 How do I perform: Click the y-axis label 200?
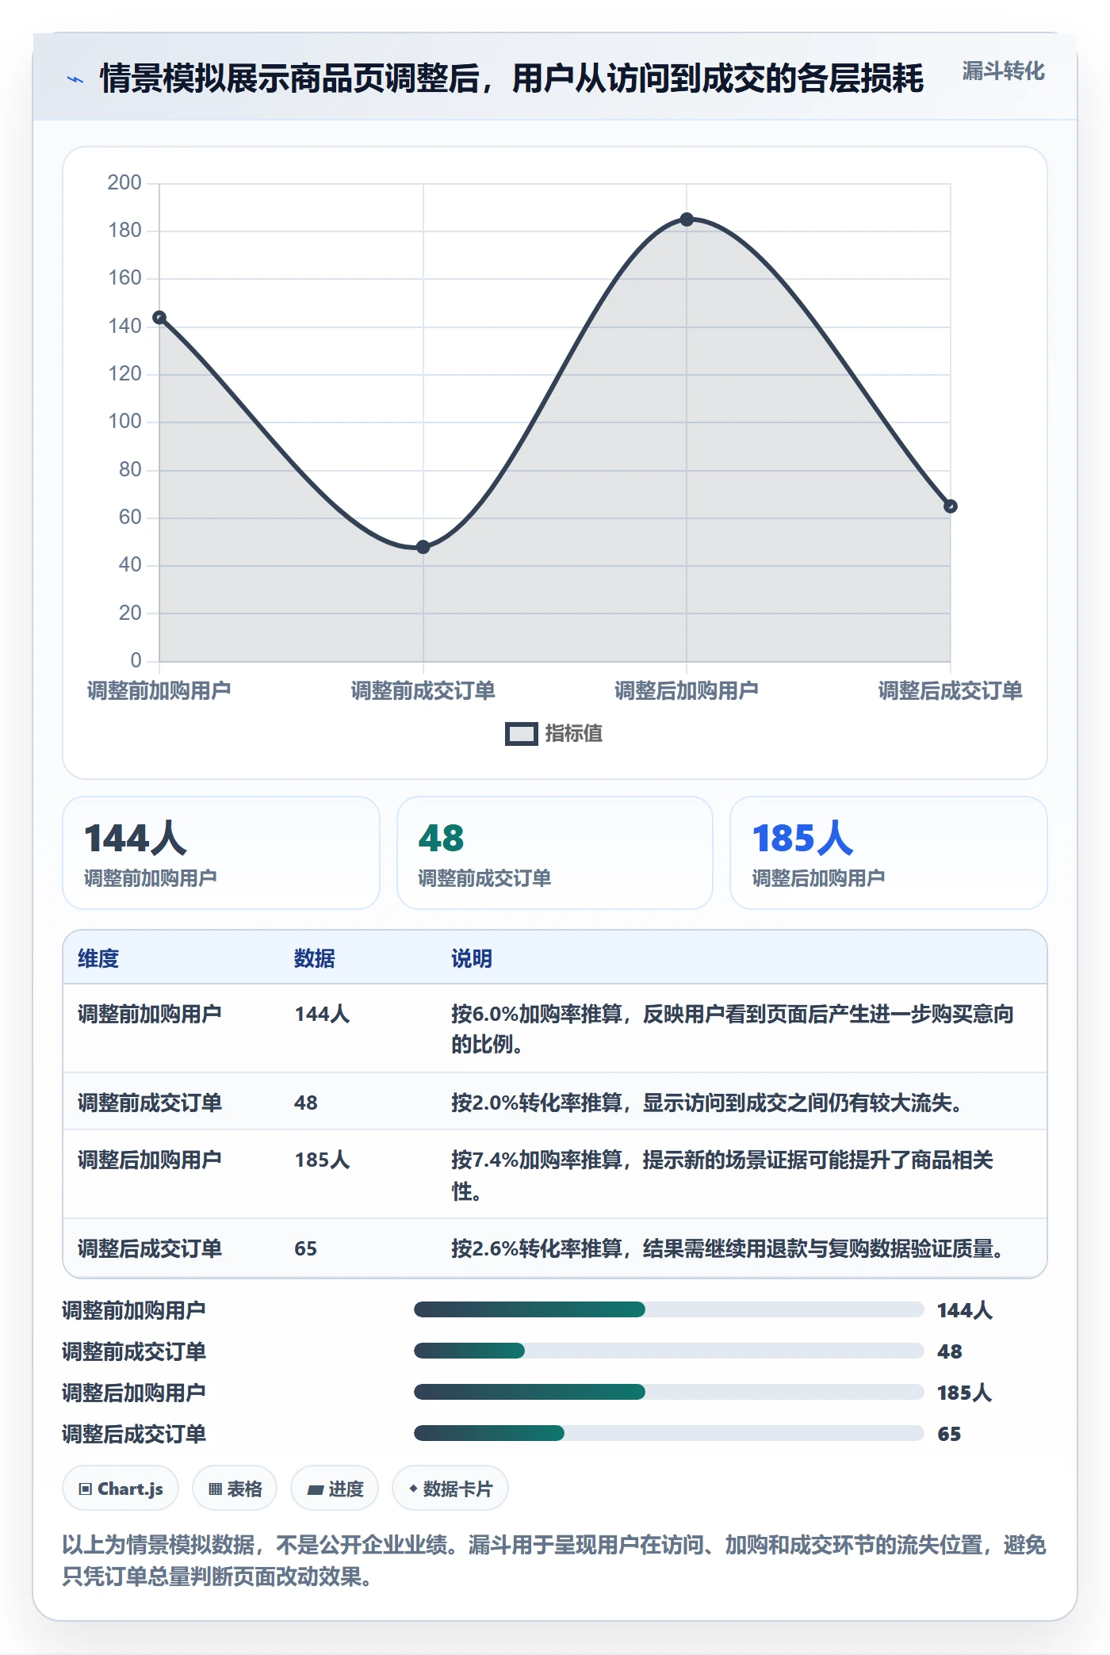(x=124, y=182)
